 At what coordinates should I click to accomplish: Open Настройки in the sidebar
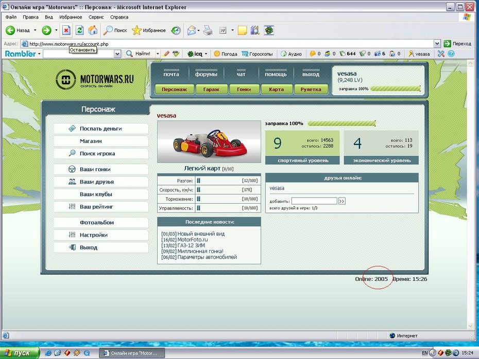101,235
